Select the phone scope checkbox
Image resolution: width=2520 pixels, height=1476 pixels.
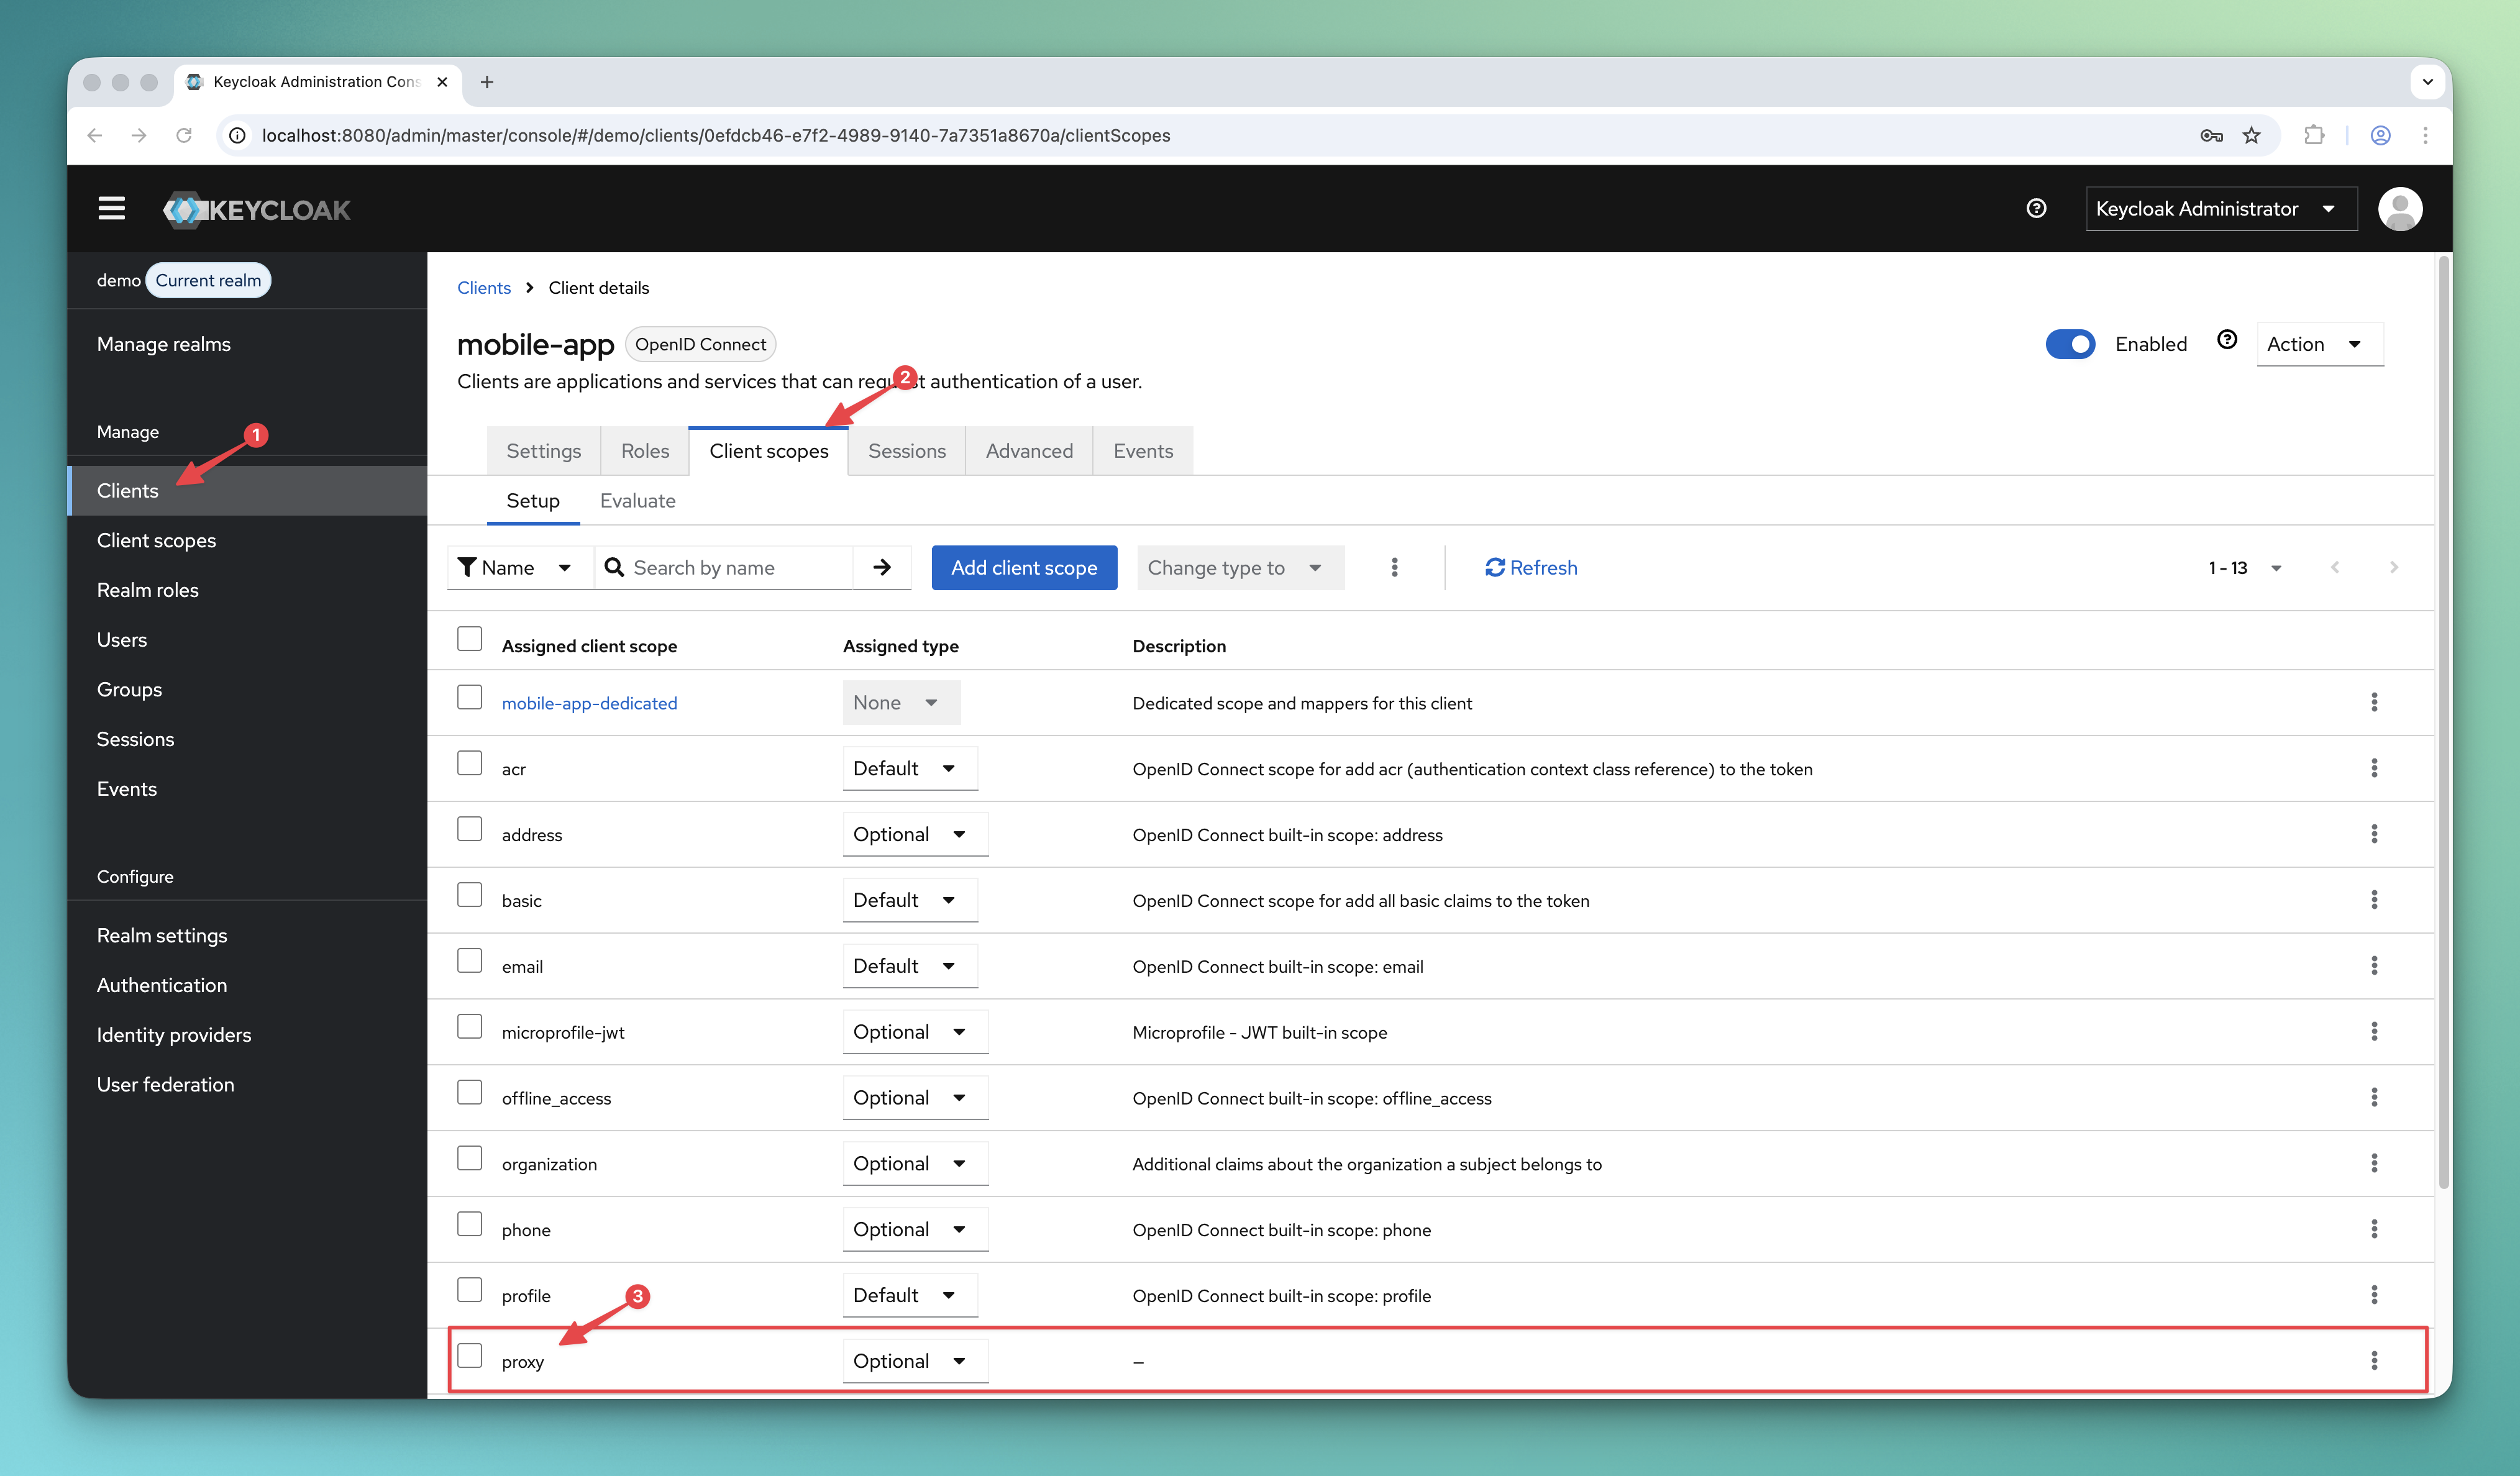click(x=469, y=1224)
